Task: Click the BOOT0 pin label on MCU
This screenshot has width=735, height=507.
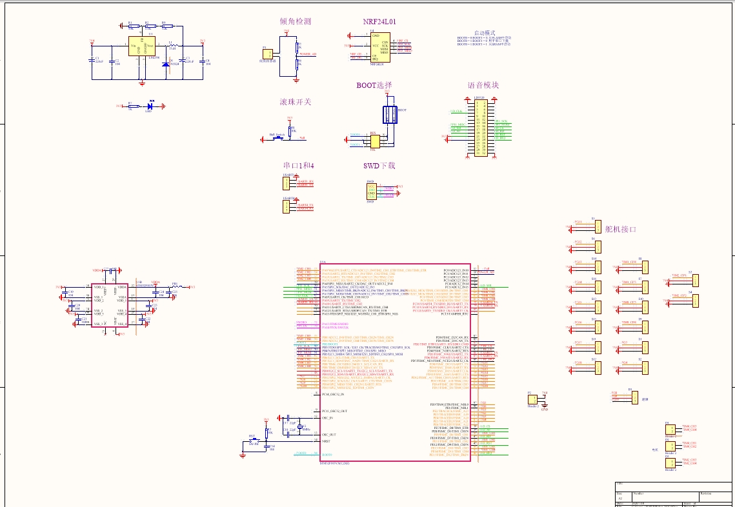Action: click(327, 455)
